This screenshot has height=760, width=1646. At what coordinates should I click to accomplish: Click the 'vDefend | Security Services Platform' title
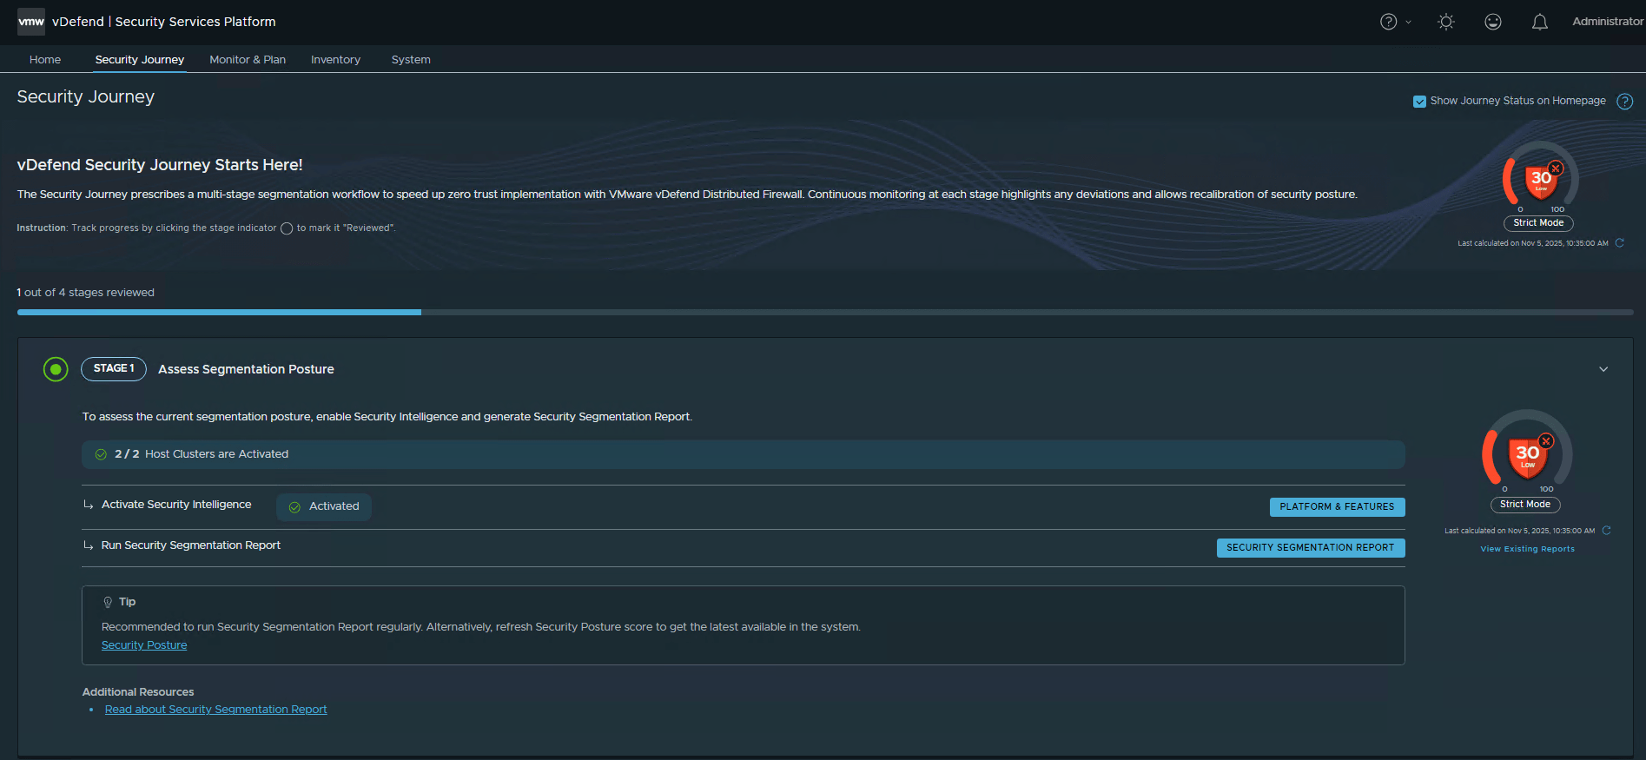pos(164,22)
